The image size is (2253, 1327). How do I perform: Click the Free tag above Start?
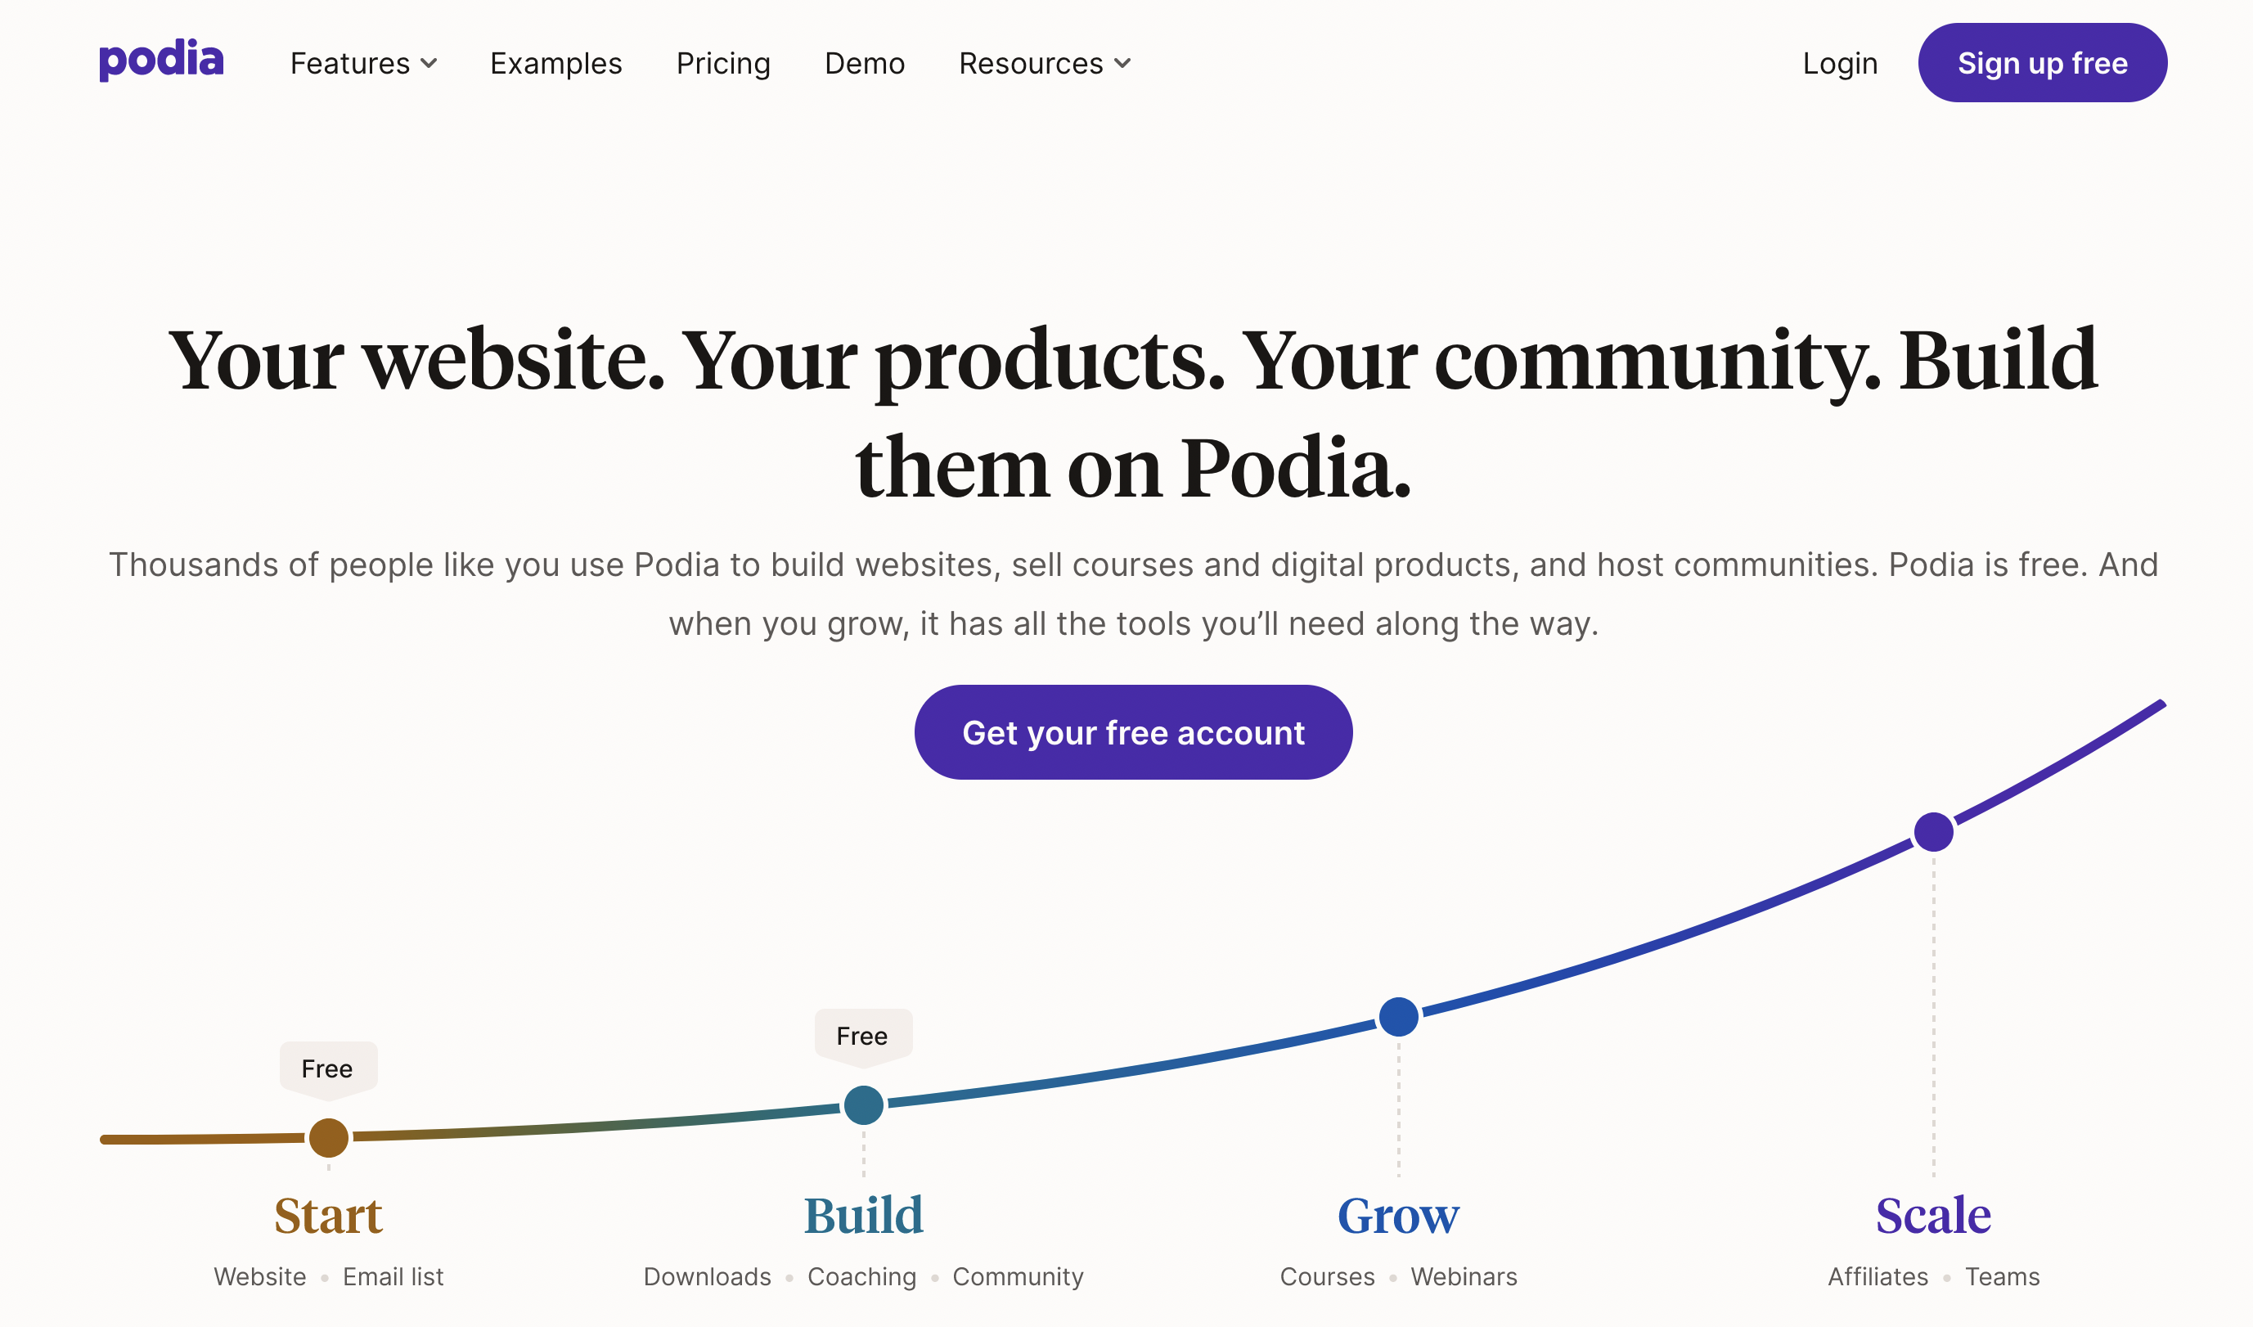328,1068
